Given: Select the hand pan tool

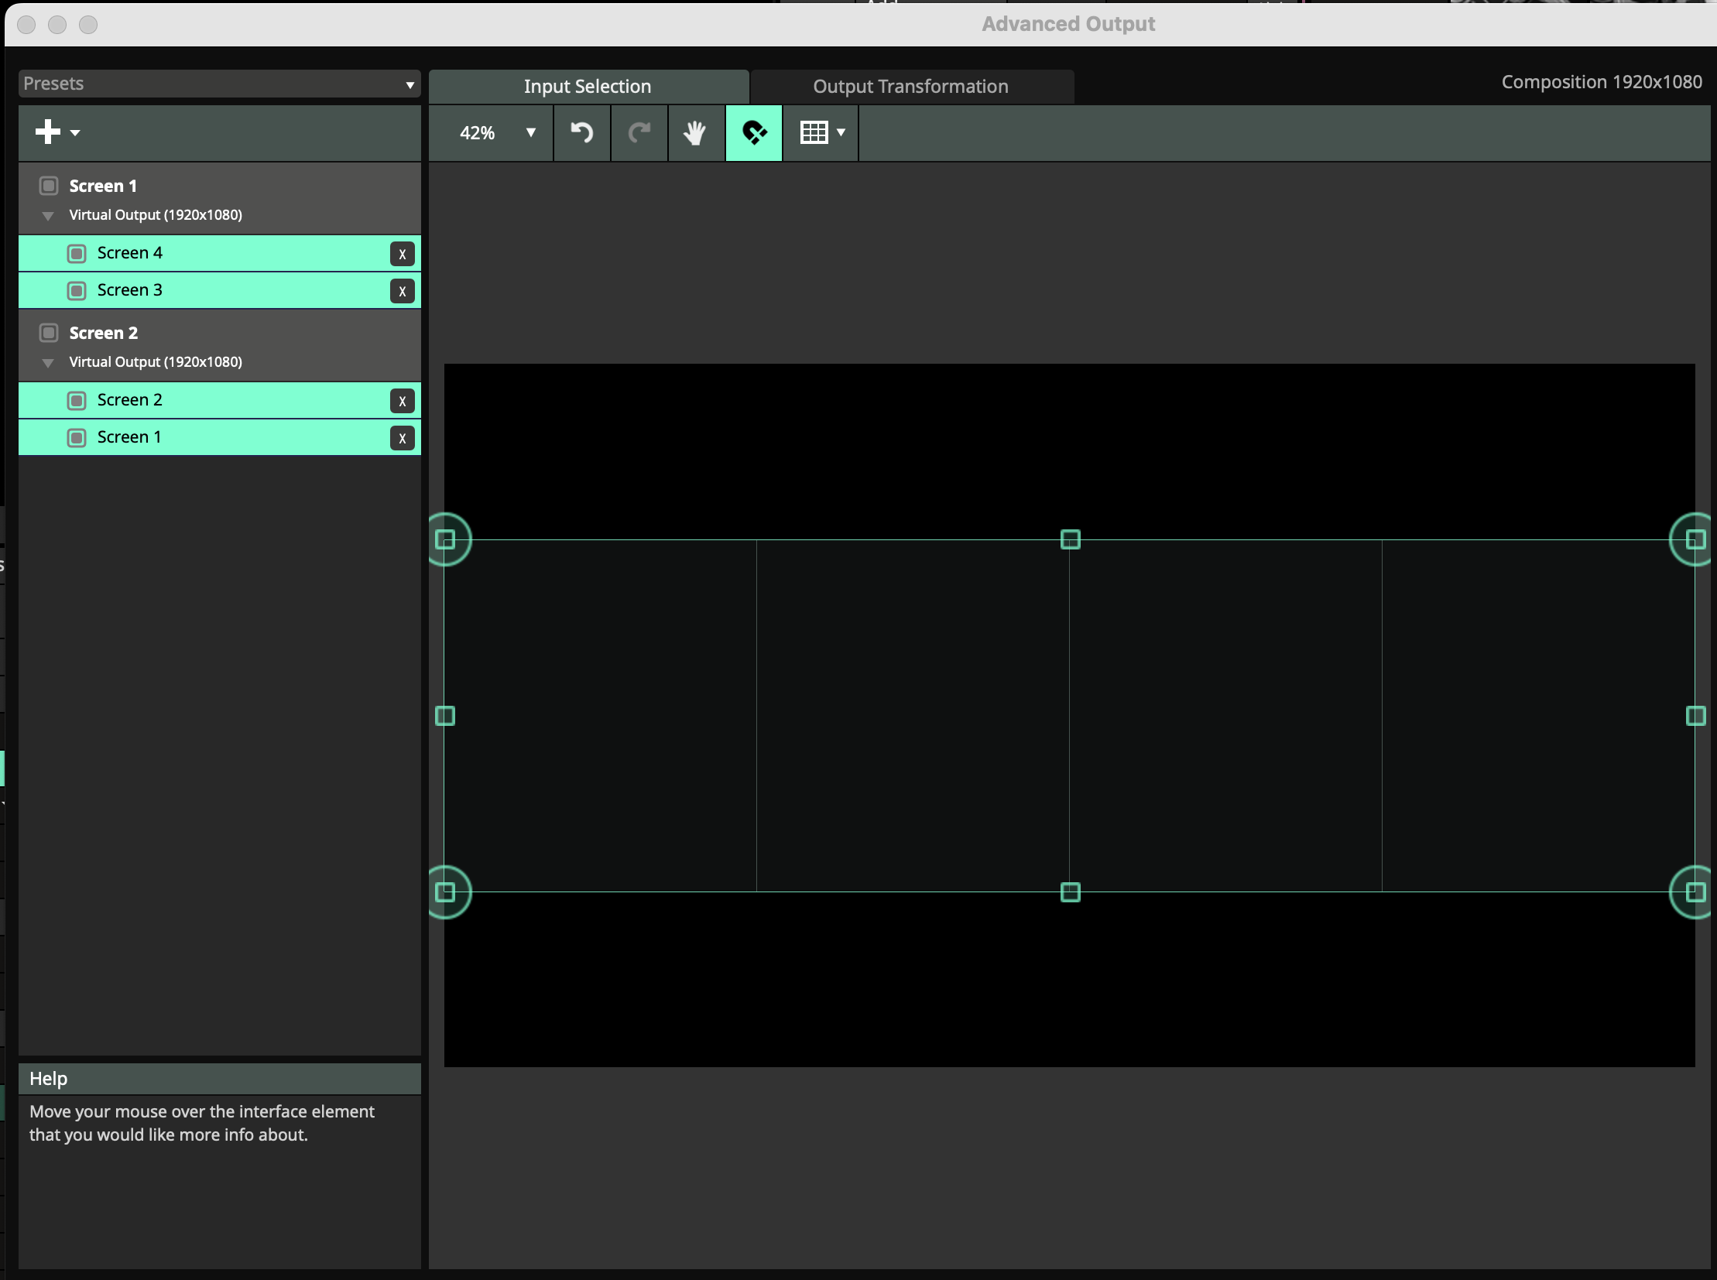Looking at the screenshot, I should (x=695, y=132).
